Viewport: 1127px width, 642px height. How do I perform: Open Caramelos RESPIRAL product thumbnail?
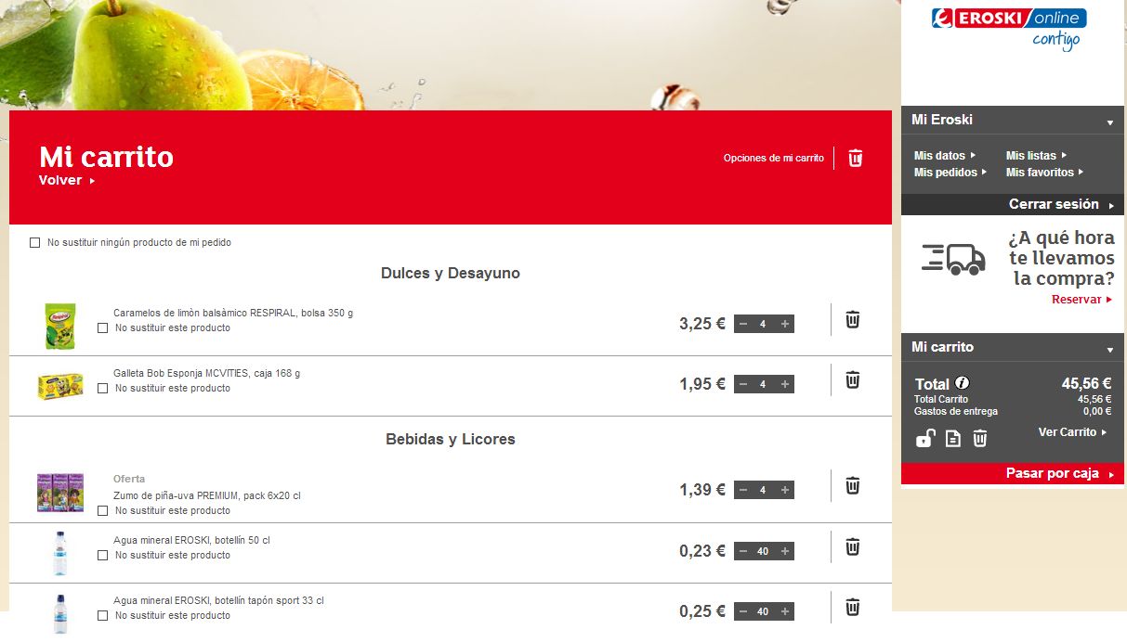60,326
